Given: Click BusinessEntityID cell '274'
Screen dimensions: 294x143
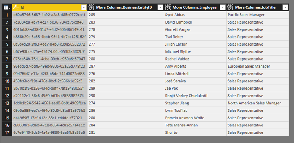Looking at the screenshot, I should pos(126,103).
